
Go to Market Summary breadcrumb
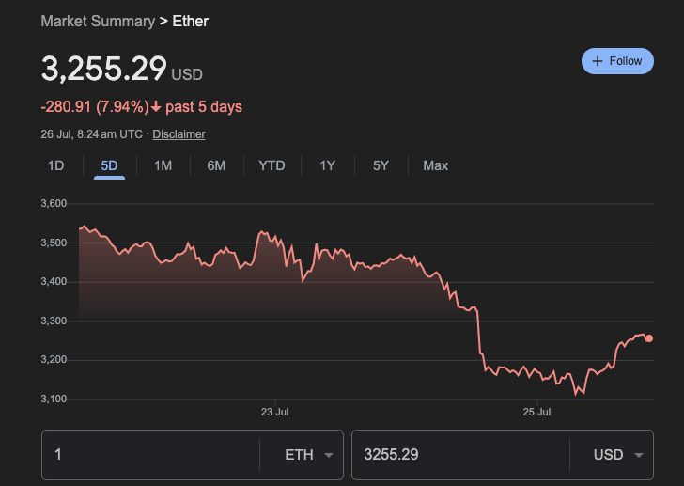click(x=98, y=21)
